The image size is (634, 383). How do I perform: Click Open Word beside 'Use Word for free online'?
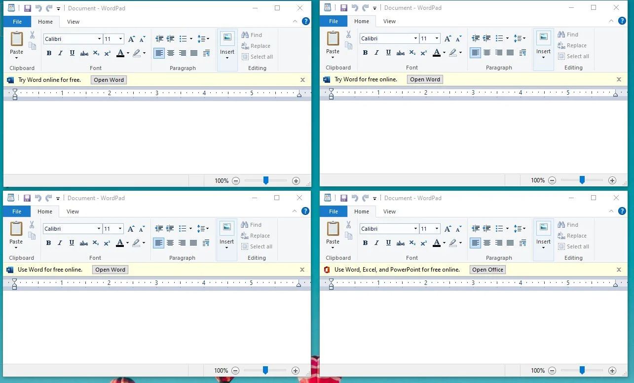click(110, 270)
